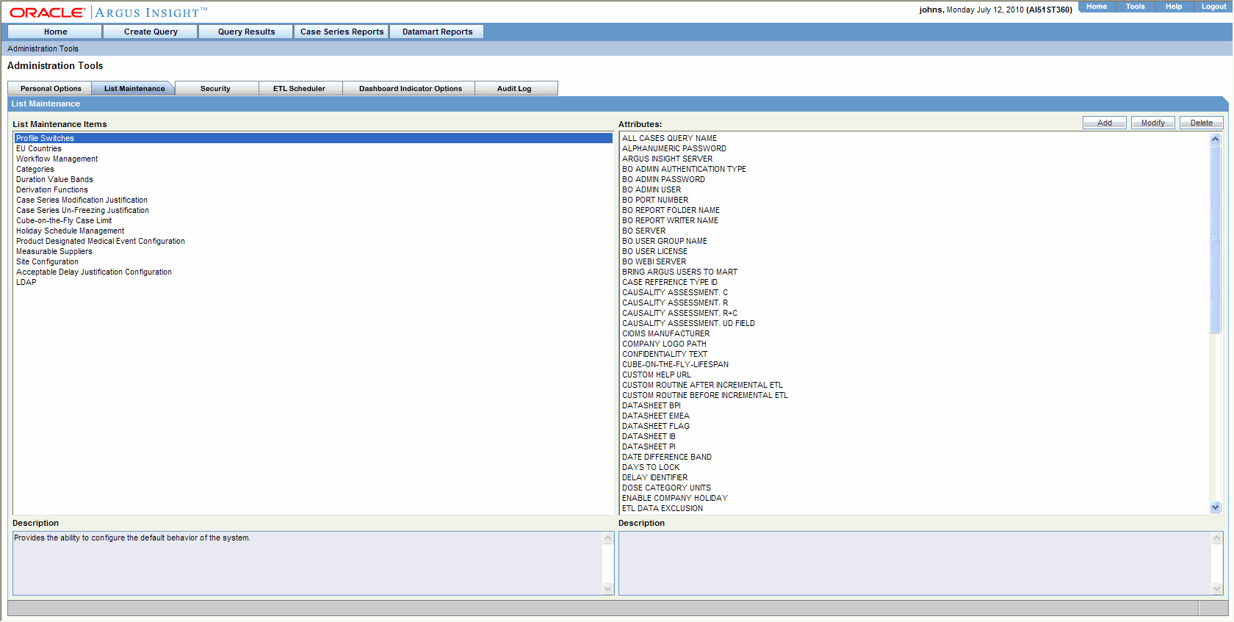
Task: Click left Description box scroll down arrow
Action: tap(607, 588)
